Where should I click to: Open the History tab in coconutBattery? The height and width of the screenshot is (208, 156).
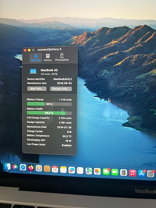point(48,58)
